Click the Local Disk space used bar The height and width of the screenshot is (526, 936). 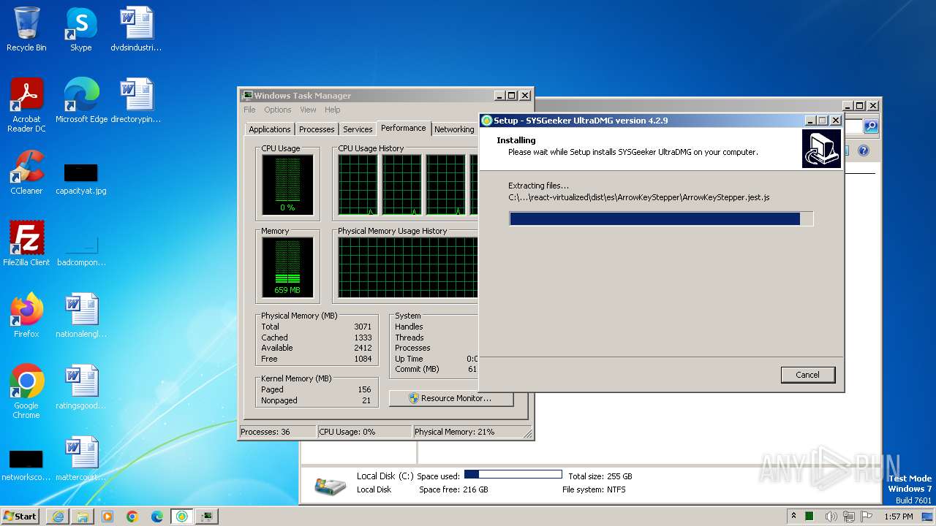pyautogui.click(x=513, y=474)
